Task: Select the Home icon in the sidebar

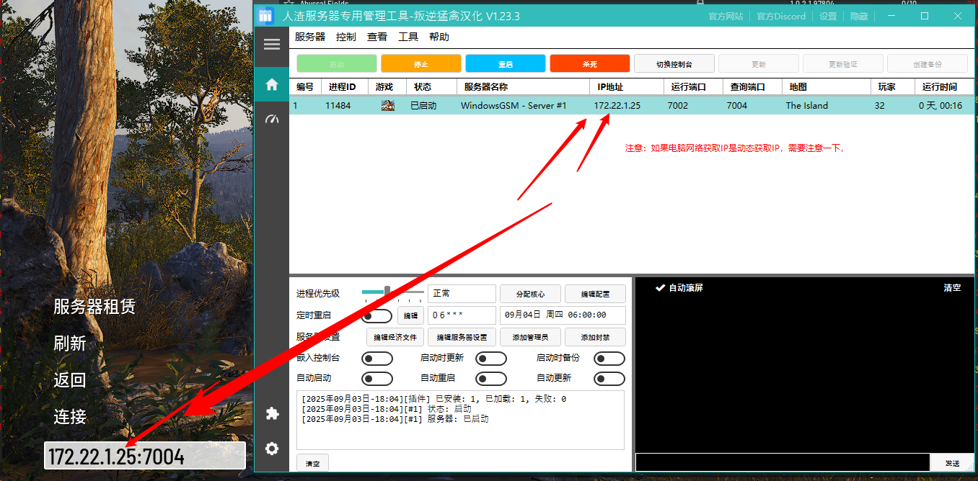Action: 272,83
